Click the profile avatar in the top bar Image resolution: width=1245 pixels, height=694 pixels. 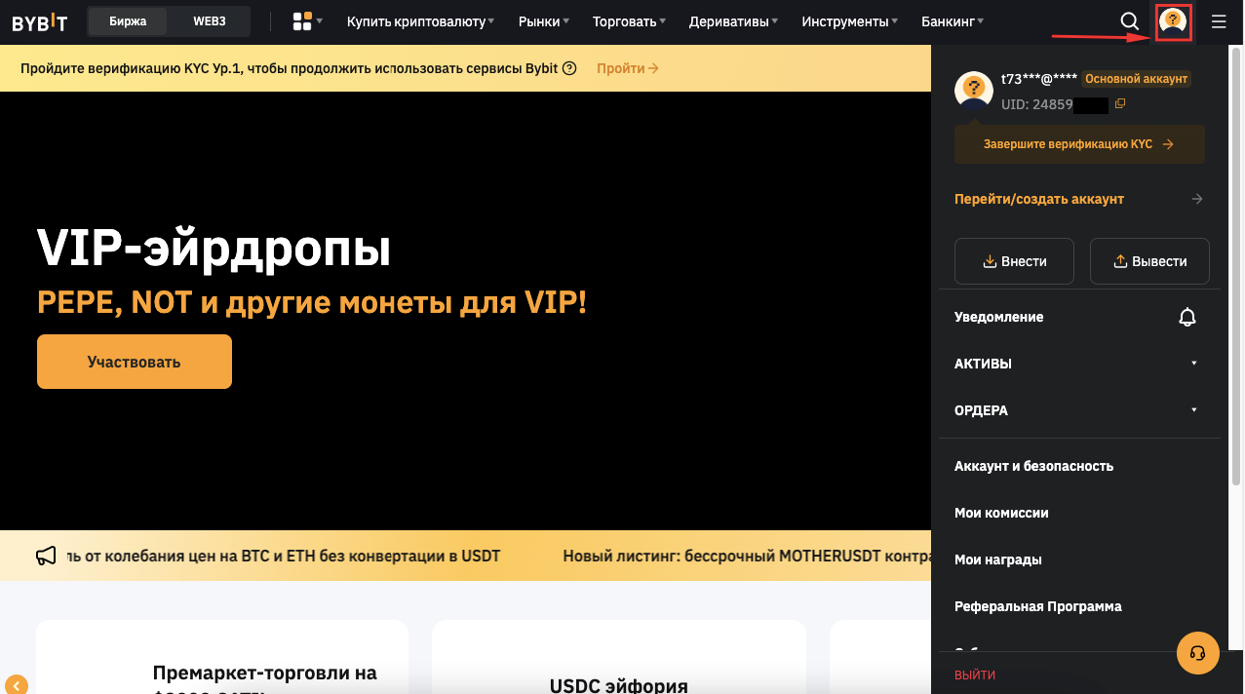pyautogui.click(x=1173, y=20)
